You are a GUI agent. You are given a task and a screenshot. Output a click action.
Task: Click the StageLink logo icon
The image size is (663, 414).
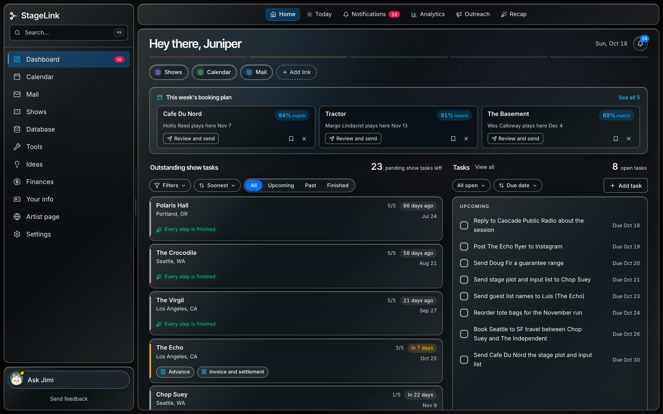tap(13, 16)
